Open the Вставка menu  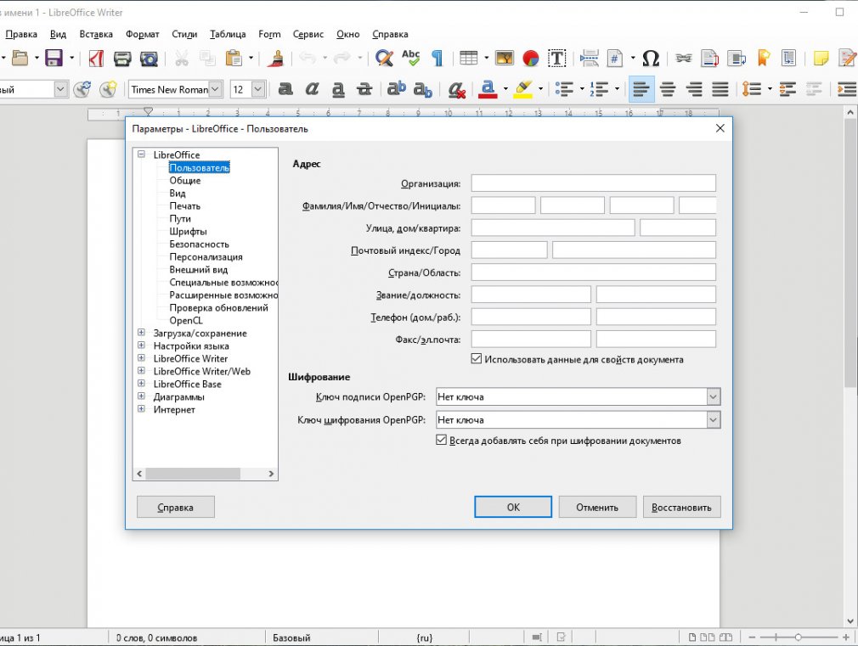tap(96, 34)
